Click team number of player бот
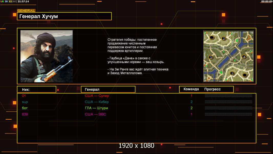This screenshot has width=273, height=154. click(x=191, y=108)
